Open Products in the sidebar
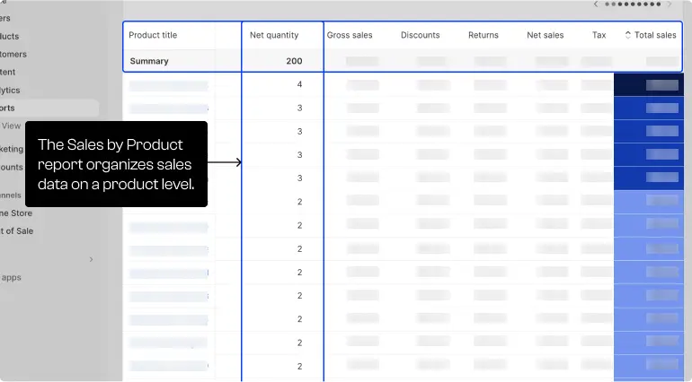Screen dimensions: 692x382 [x=9, y=36]
